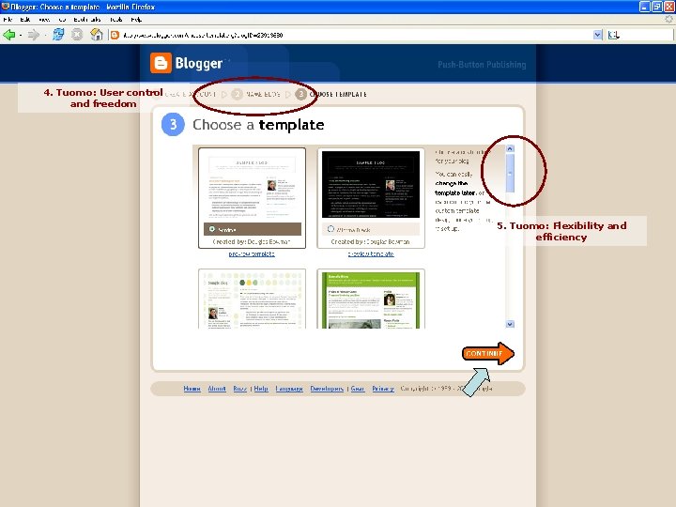The image size is (676, 507).
Task: Select the black template radio button
Action: coord(330,229)
